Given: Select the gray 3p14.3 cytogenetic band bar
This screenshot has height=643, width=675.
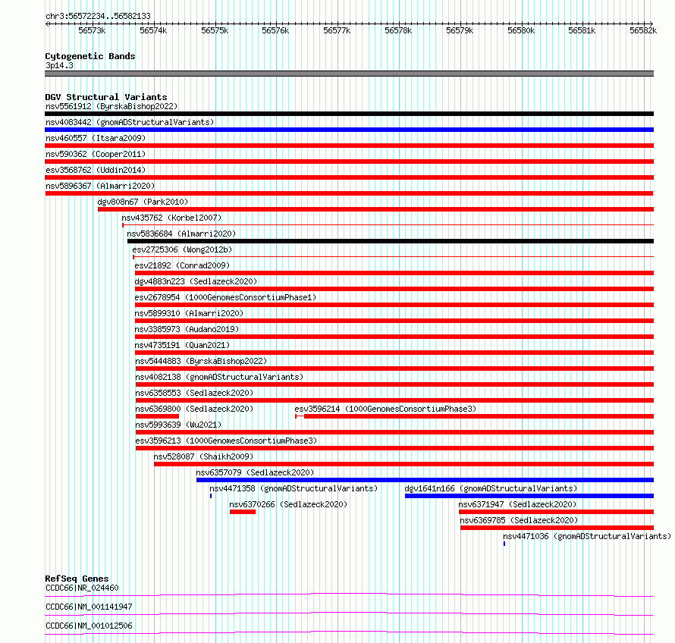Looking at the screenshot, I should [349, 74].
